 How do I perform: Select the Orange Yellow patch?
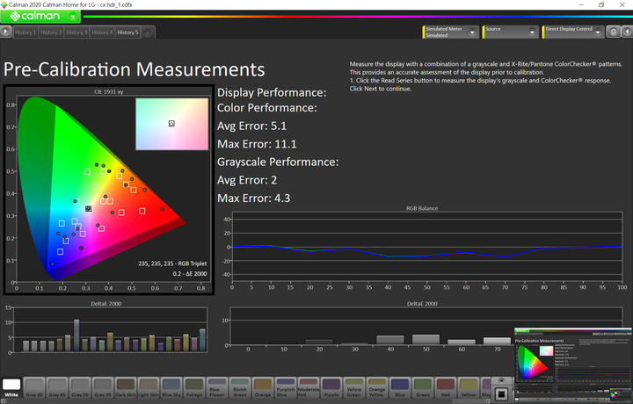tap(376, 388)
